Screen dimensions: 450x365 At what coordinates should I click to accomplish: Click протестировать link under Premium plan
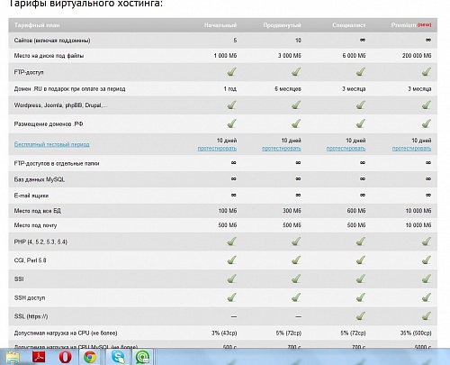(x=411, y=149)
